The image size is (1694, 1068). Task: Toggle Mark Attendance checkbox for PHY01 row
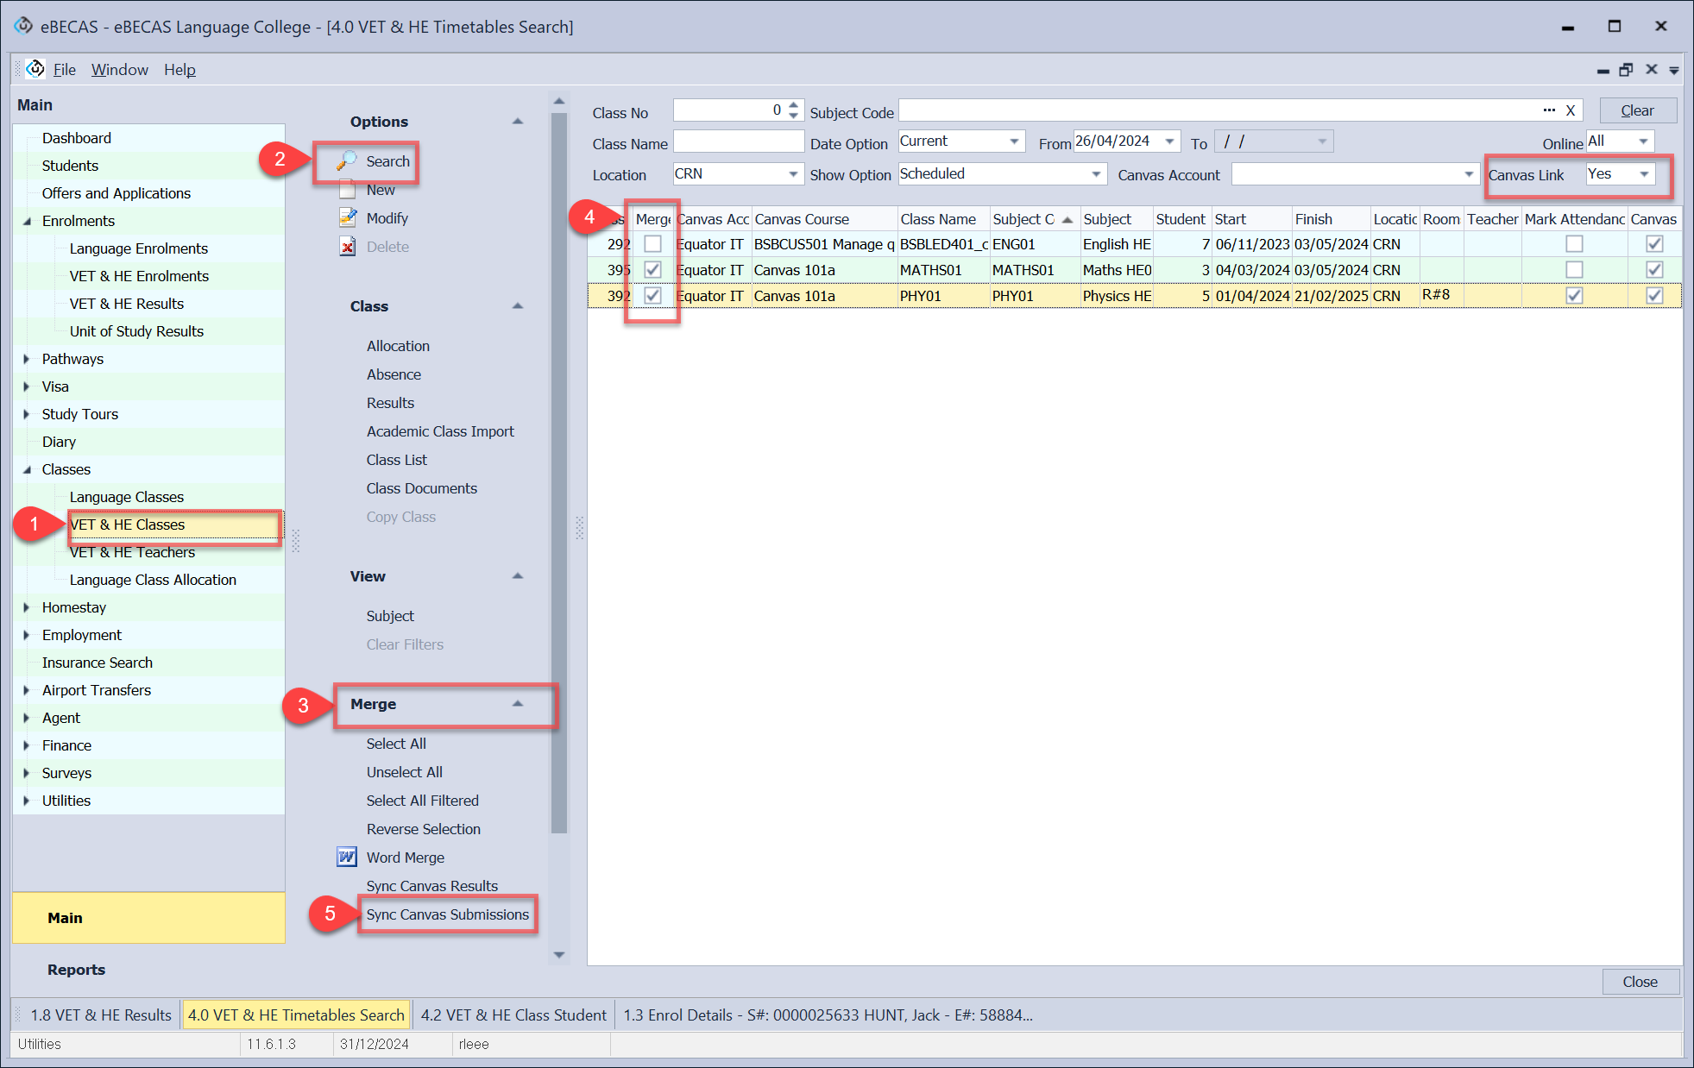tap(1574, 296)
